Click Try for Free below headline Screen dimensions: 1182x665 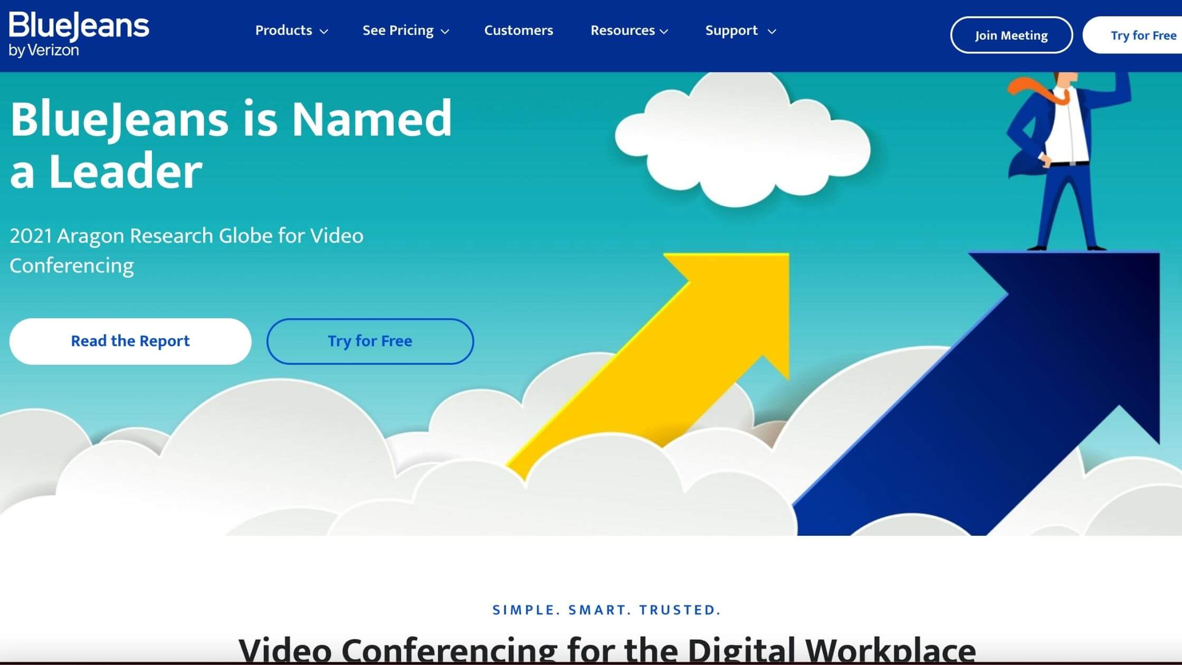pyautogui.click(x=370, y=341)
